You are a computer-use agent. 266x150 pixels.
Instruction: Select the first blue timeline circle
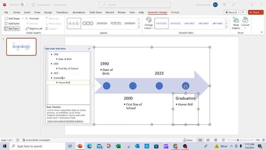[x=106, y=86]
